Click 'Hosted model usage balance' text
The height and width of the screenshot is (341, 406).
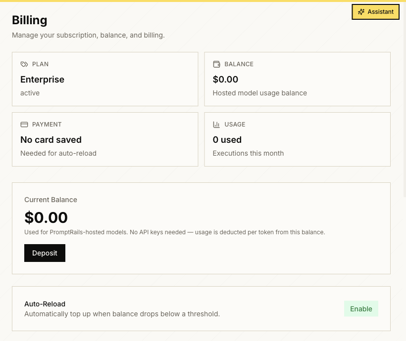point(260,93)
